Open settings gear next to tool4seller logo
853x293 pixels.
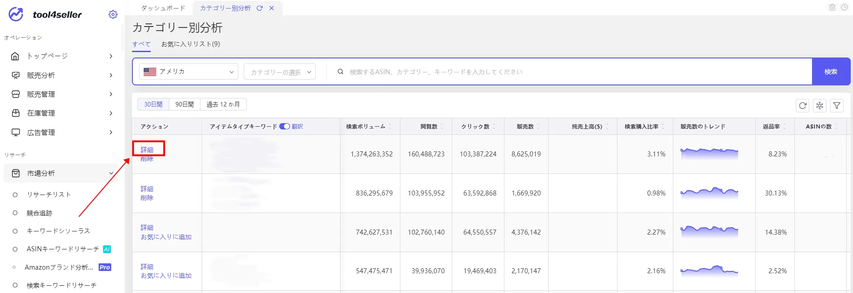[113, 14]
